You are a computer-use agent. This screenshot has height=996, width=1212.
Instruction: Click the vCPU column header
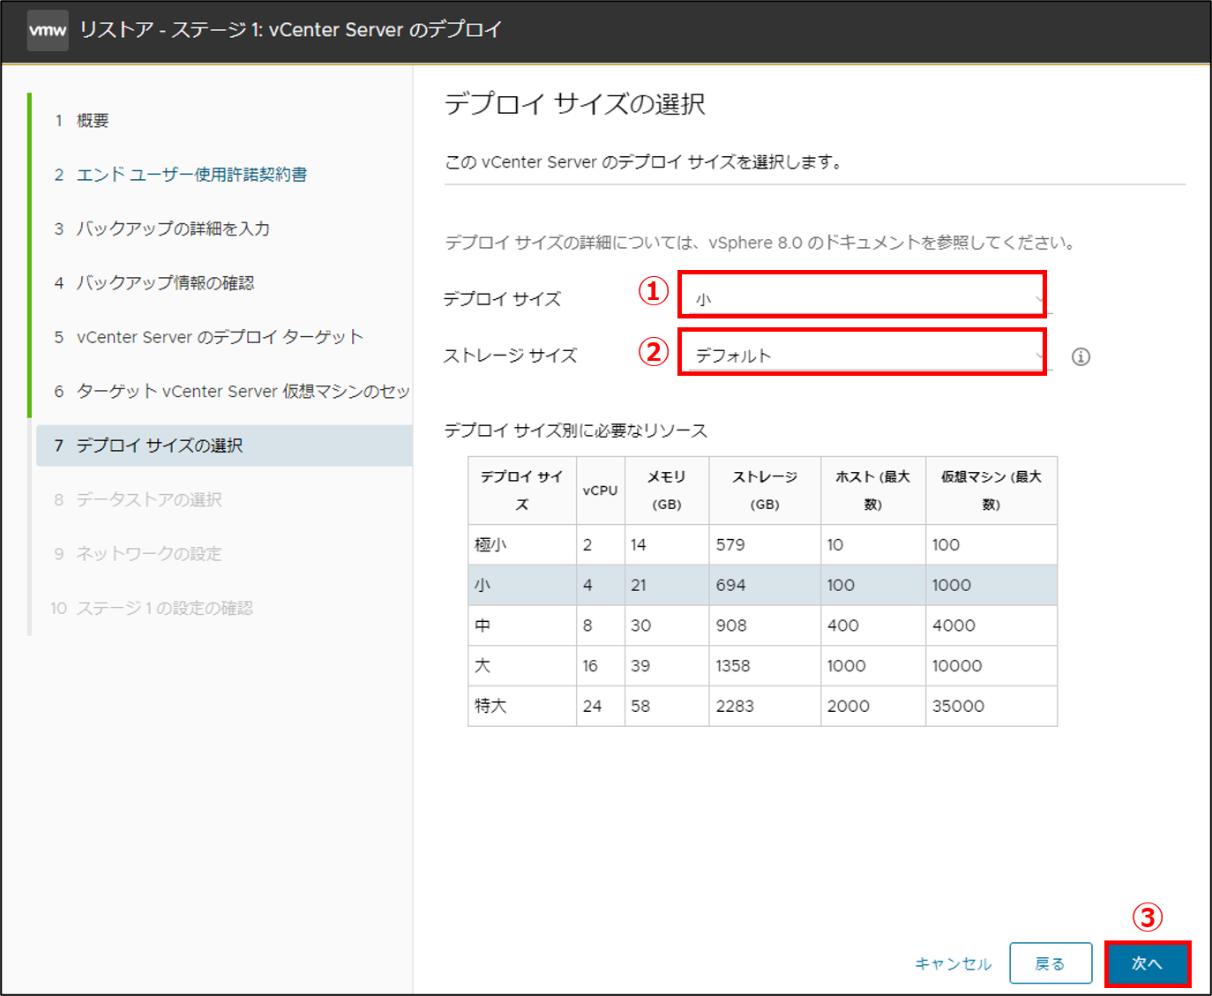click(x=601, y=491)
